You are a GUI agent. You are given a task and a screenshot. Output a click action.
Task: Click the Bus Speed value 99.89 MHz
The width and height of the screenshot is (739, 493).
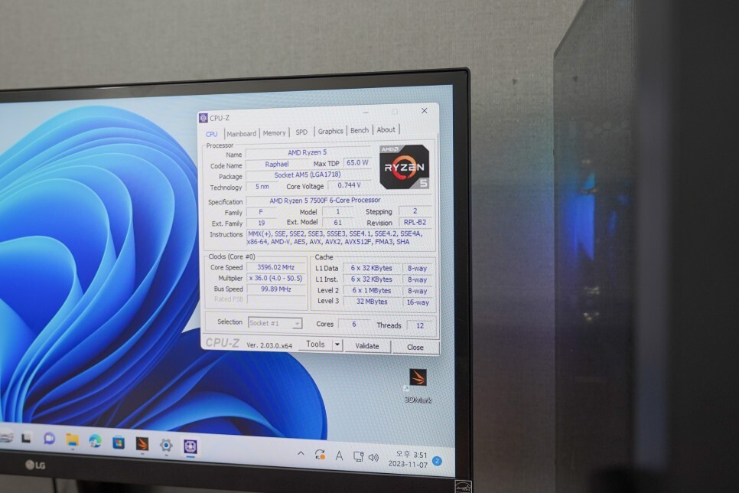click(x=276, y=289)
